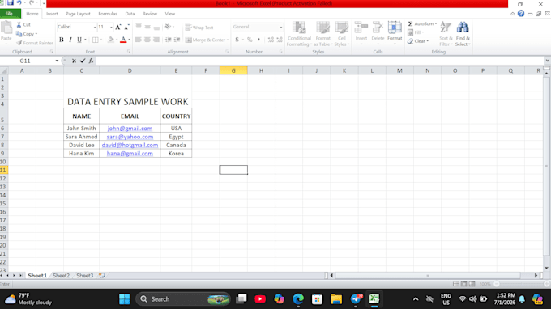Click the zoom slider in status bar
The width and height of the screenshot is (551, 309).
(x=522, y=284)
